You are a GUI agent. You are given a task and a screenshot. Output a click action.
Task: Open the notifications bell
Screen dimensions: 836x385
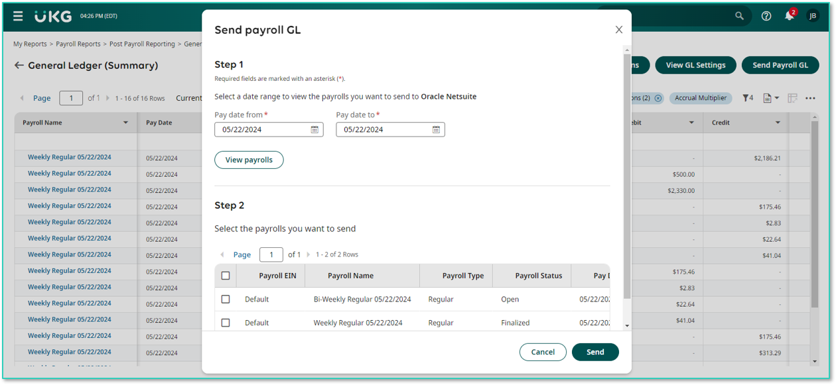click(x=789, y=16)
